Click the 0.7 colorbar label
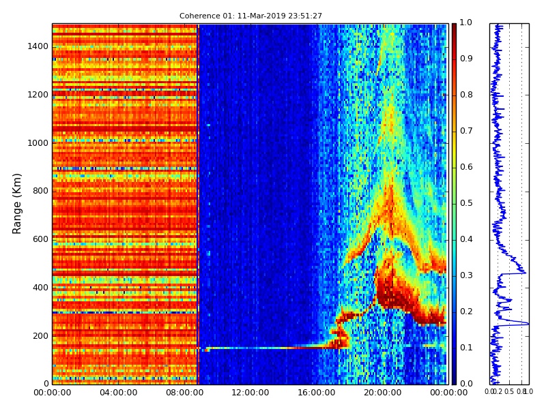The image size is (546, 409). click(x=466, y=131)
